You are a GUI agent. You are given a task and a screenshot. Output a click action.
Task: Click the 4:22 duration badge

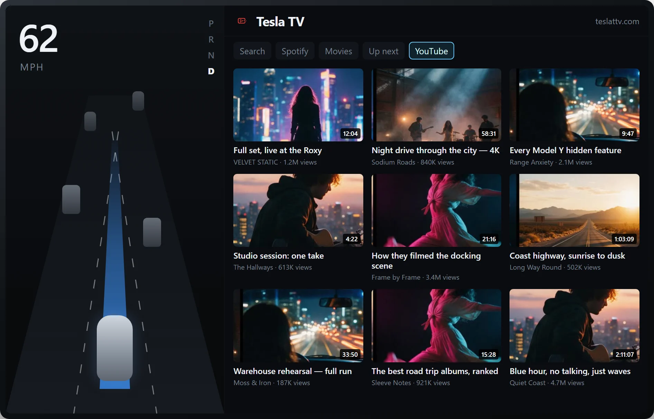[352, 239]
